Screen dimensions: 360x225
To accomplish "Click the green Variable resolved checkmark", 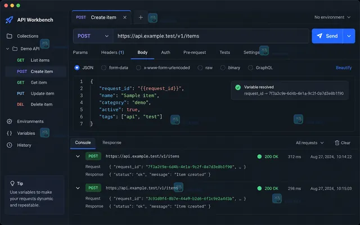I will [x=238, y=87].
